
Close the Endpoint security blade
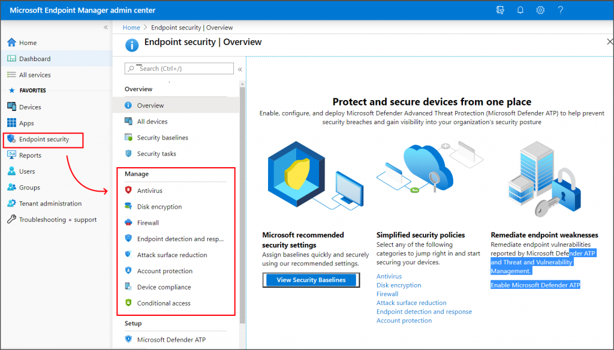[610, 41]
